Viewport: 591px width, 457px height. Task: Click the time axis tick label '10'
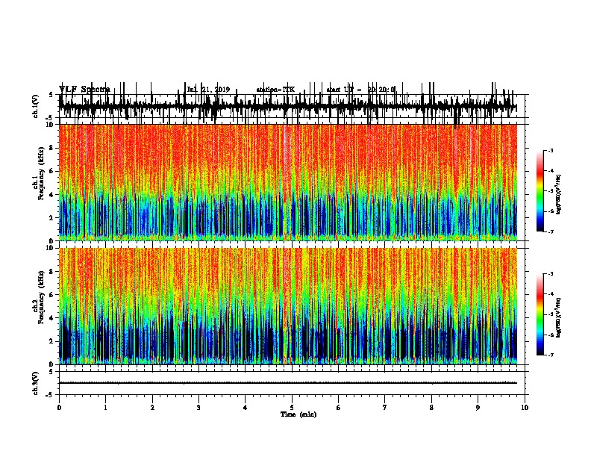525,408
